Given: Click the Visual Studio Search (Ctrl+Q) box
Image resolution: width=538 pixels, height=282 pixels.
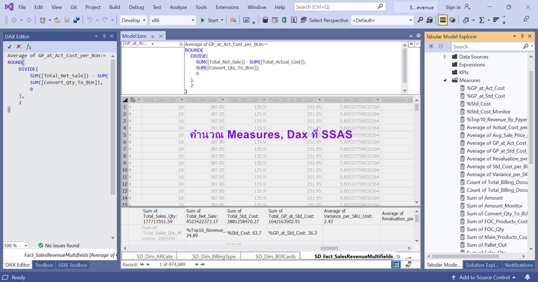Looking at the screenshot, I should [340, 7].
